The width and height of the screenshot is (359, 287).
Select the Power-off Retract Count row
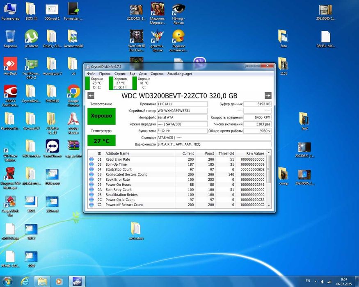tap(177, 205)
